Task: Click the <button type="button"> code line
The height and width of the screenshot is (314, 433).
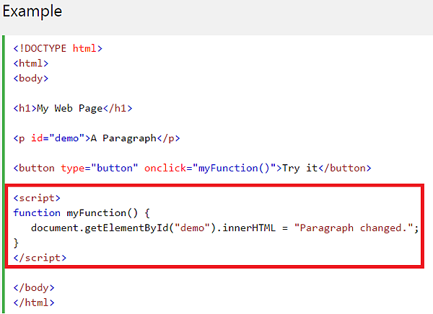Action: click(192, 169)
